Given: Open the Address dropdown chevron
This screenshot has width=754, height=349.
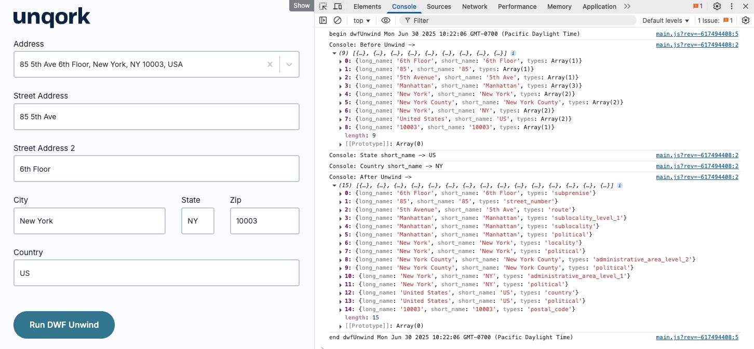Looking at the screenshot, I should [289, 64].
